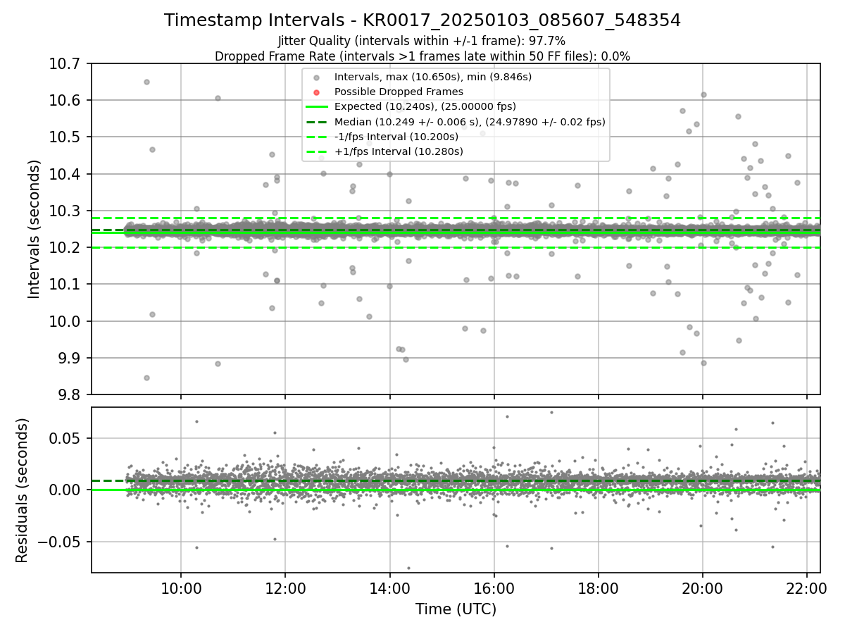
Task: Click the plot title 'Timestamp Intervals - KR0017_20250103_085607_548354'
Action: click(x=423, y=20)
